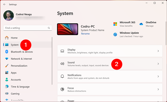Expand the Display settings chevron
The image size is (167, 102).
[158, 51]
